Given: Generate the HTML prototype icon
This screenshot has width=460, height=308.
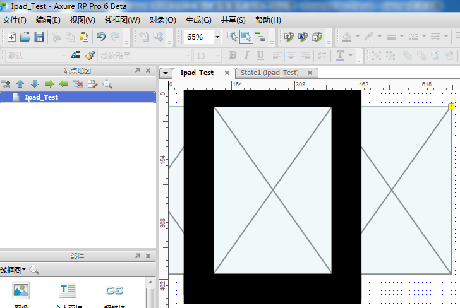Looking at the screenshot, I should tap(289, 37).
